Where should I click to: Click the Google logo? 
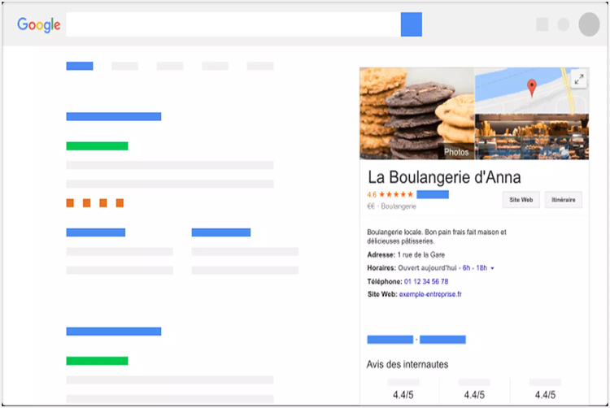39,25
